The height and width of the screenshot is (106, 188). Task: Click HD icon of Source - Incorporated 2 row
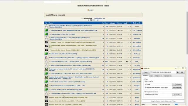(x=46, y=46)
